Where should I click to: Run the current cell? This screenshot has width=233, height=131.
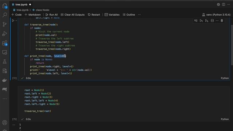point(13,20)
